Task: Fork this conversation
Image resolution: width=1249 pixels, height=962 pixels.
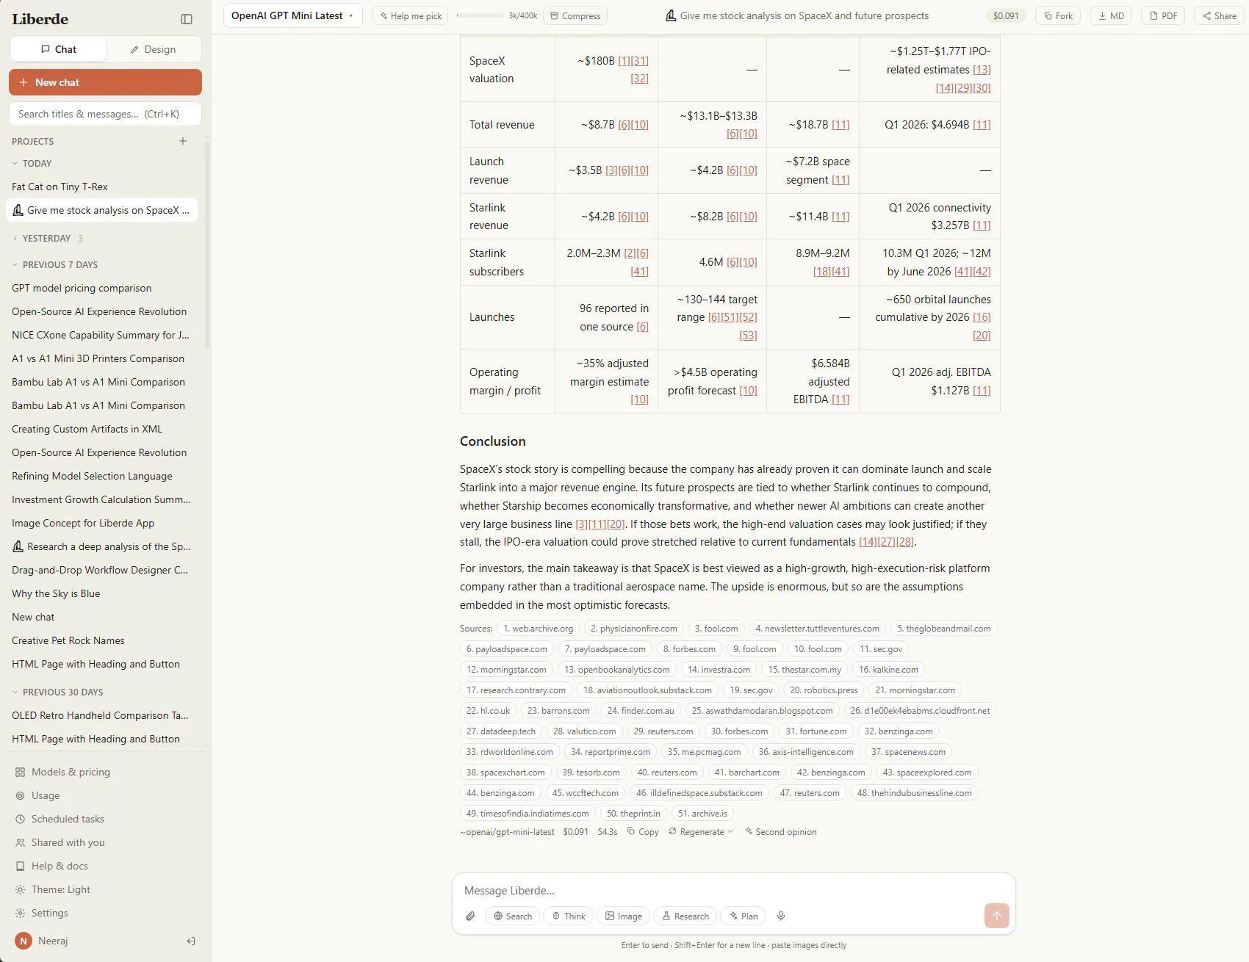Action: pos(1058,15)
